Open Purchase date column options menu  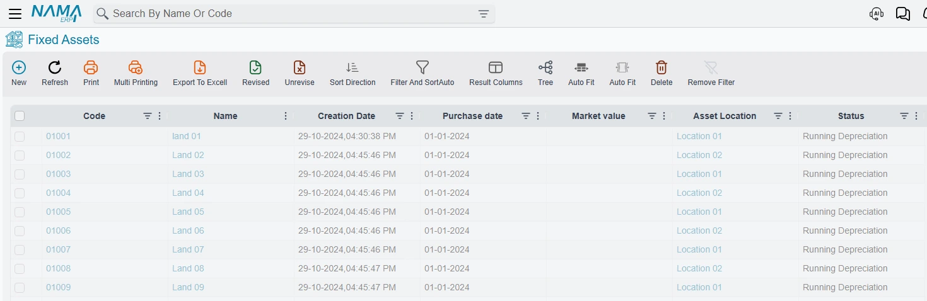[x=538, y=116]
